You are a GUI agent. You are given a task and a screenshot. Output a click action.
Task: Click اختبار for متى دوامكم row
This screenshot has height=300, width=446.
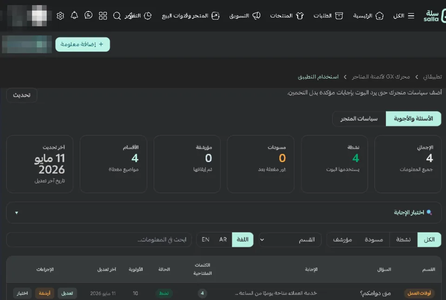22,293
